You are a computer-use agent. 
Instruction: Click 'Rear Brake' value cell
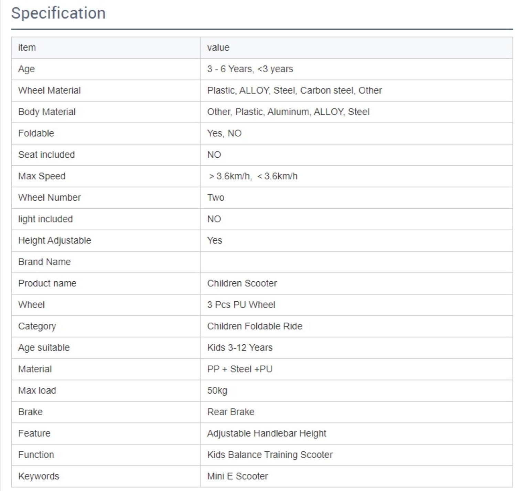click(x=230, y=412)
